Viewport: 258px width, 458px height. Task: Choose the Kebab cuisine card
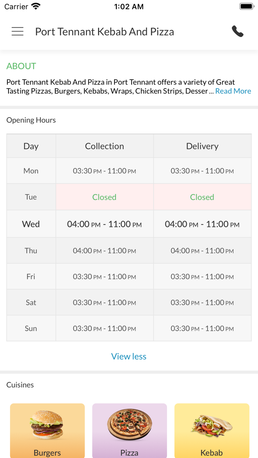pyautogui.click(x=212, y=431)
